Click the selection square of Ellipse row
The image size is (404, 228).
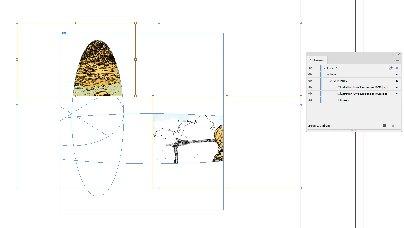(397, 100)
